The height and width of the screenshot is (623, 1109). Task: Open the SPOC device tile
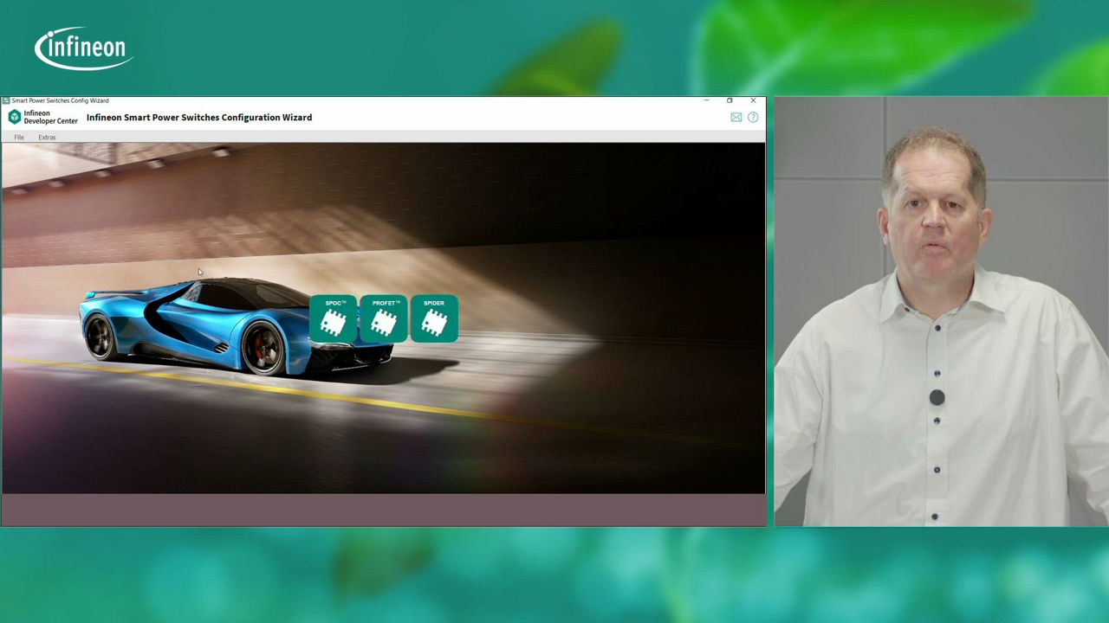pyautogui.click(x=334, y=318)
